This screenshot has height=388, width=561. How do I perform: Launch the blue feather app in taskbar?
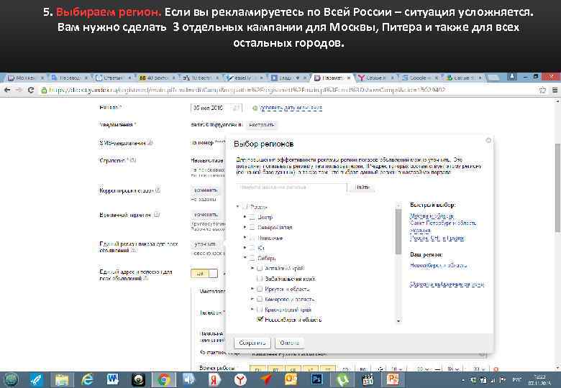click(x=36, y=379)
